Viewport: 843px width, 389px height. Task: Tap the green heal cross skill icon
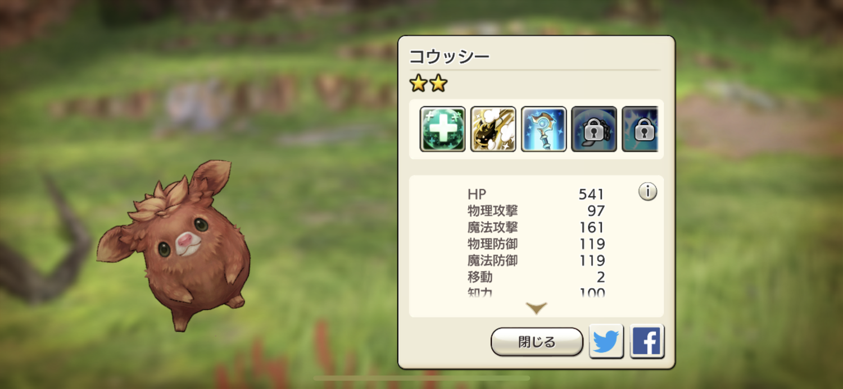443,129
